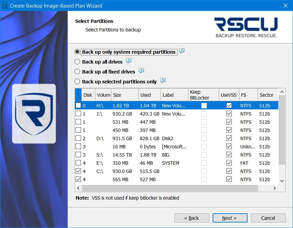Click the Next button

pos(230,218)
